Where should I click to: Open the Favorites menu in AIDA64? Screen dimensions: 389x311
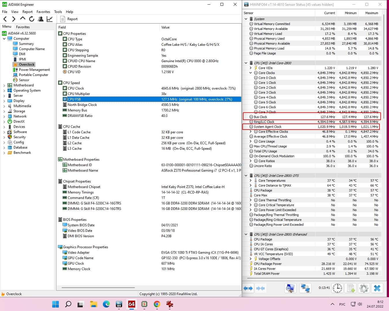click(43, 12)
